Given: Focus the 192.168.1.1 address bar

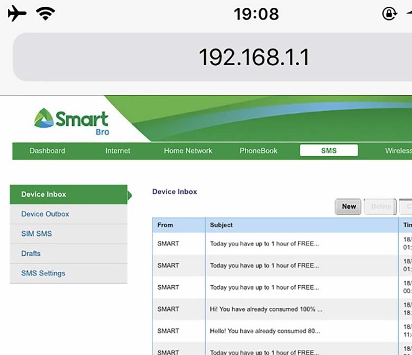Looking at the screenshot, I should coord(212,57).
